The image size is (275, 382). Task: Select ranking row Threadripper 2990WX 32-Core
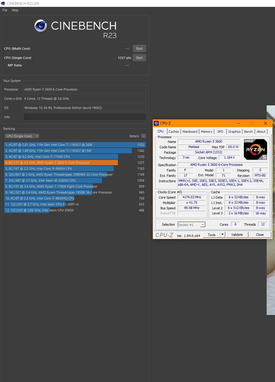[x=75, y=174]
